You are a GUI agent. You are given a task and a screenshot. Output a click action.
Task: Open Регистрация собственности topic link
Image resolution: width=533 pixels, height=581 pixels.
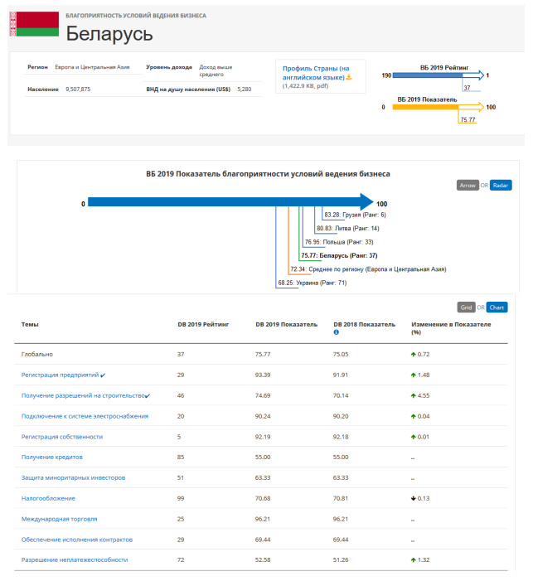click(x=61, y=436)
